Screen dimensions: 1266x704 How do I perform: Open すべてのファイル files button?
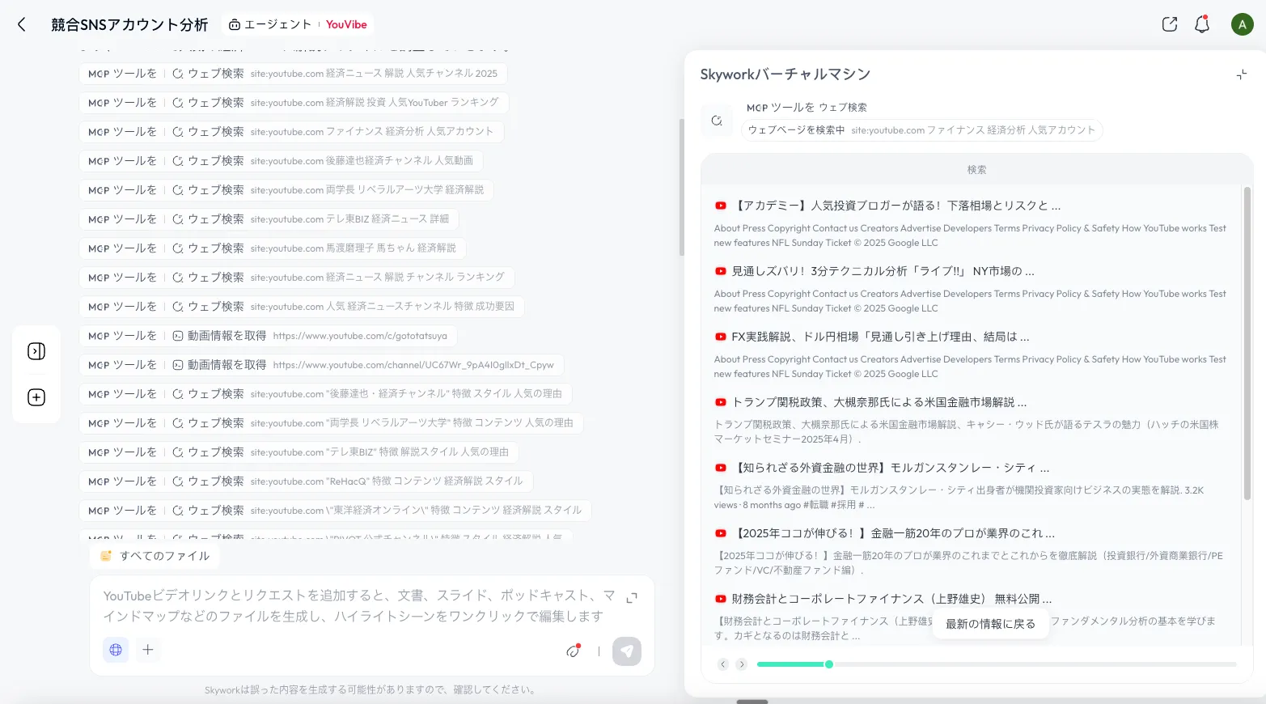point(155,556)
